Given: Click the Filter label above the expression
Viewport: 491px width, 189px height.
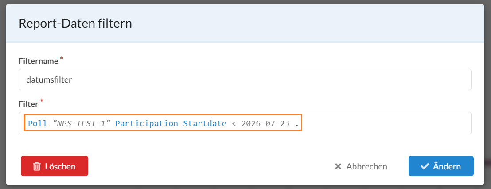Looking at the screenshot, I should click(28, 104).
